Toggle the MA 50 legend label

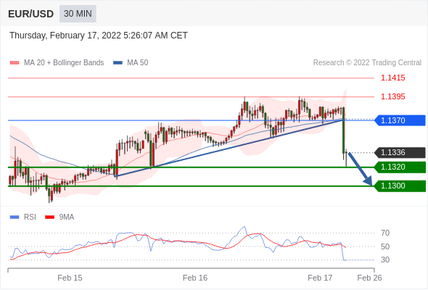(x=138, y=63)
